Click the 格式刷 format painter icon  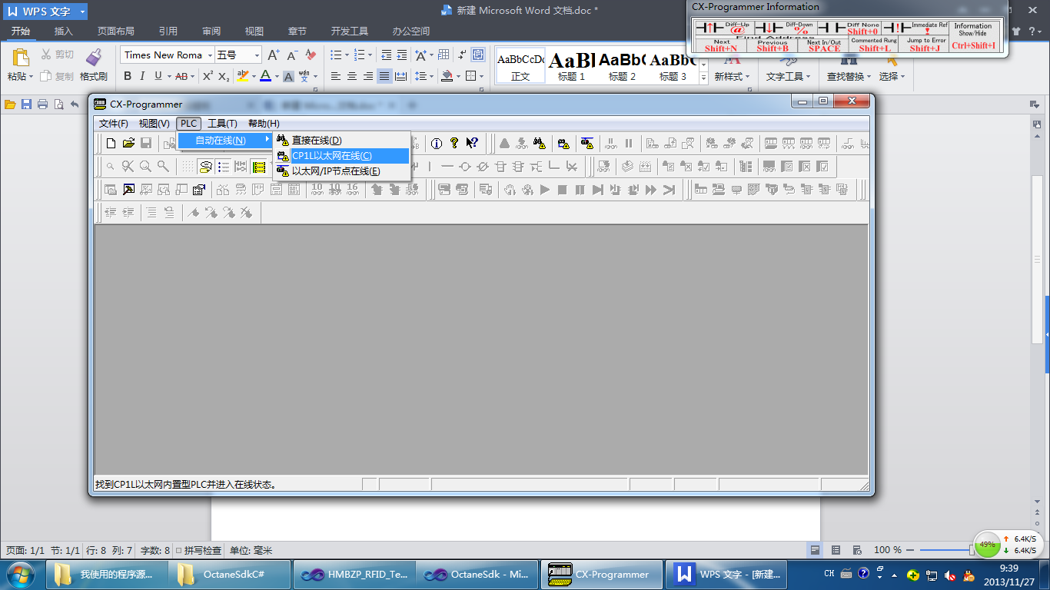(93, 58)
